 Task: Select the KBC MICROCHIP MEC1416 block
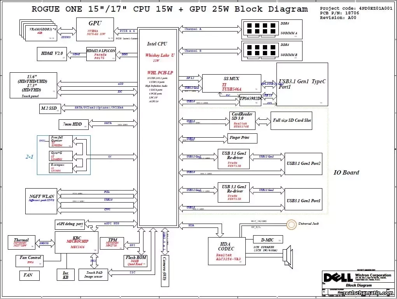[76, 242]
